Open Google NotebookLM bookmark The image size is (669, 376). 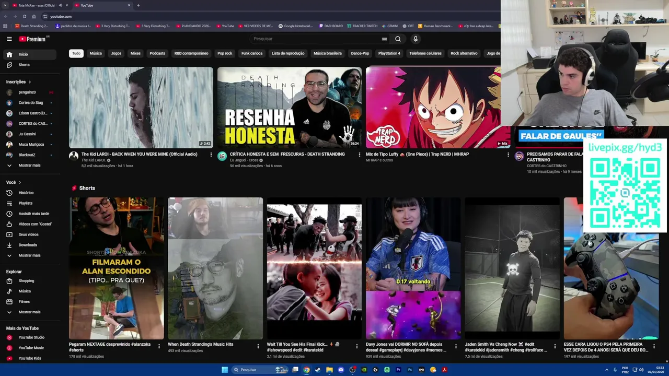296,26
